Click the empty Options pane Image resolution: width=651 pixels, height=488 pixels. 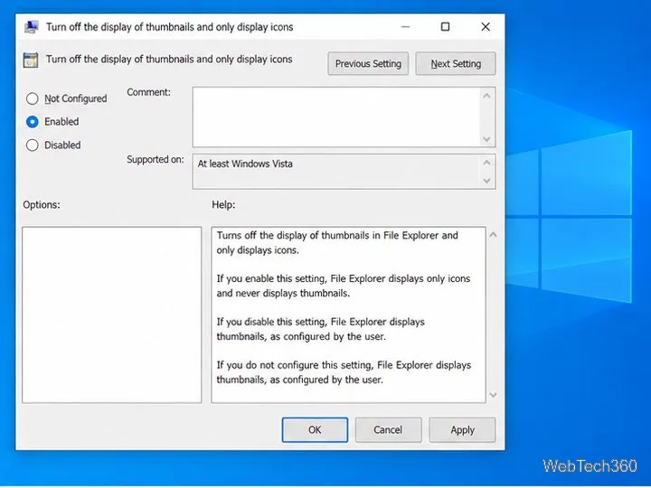pyautogui.click(x=112, y=314)
